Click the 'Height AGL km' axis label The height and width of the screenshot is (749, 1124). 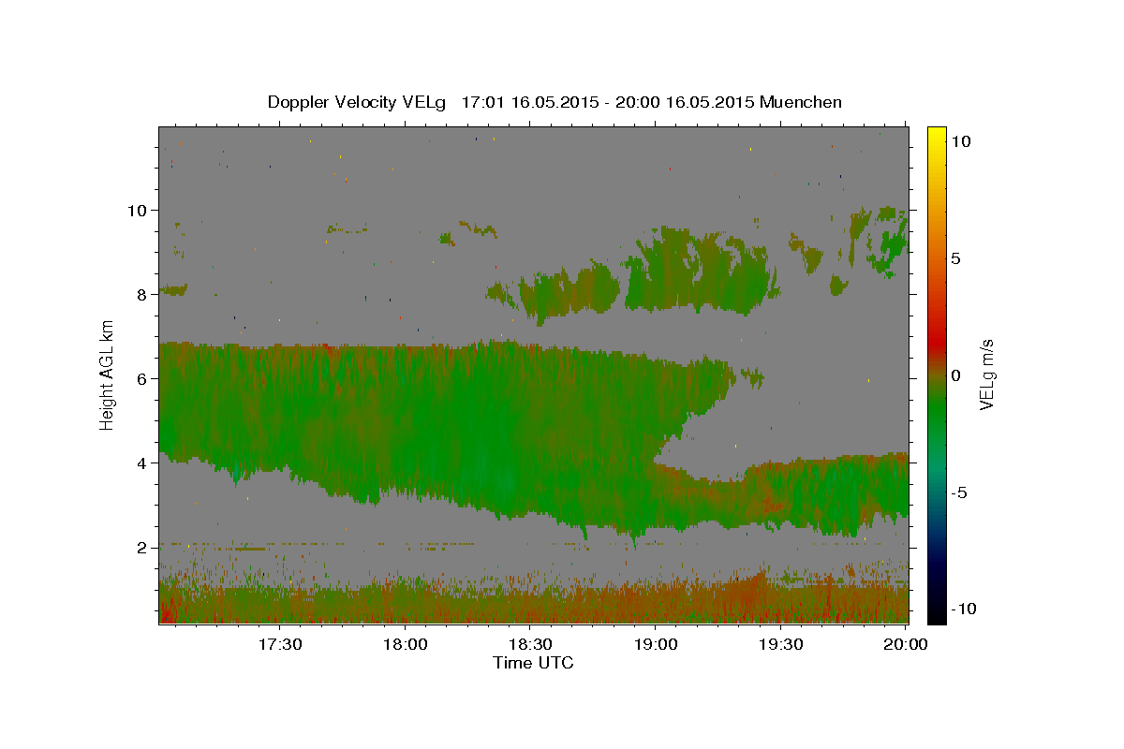[108, 375]
